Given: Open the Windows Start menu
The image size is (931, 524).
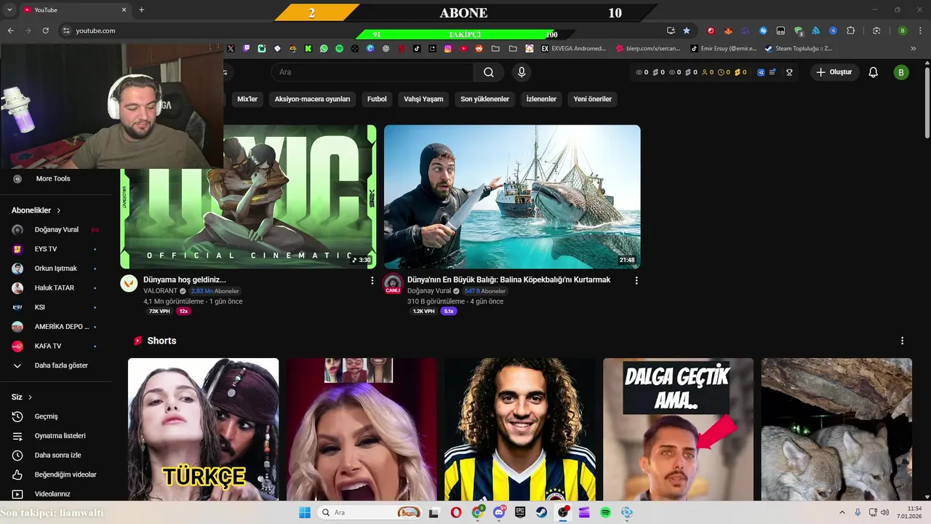Looking at the screenshot, I should coord(305,512).
